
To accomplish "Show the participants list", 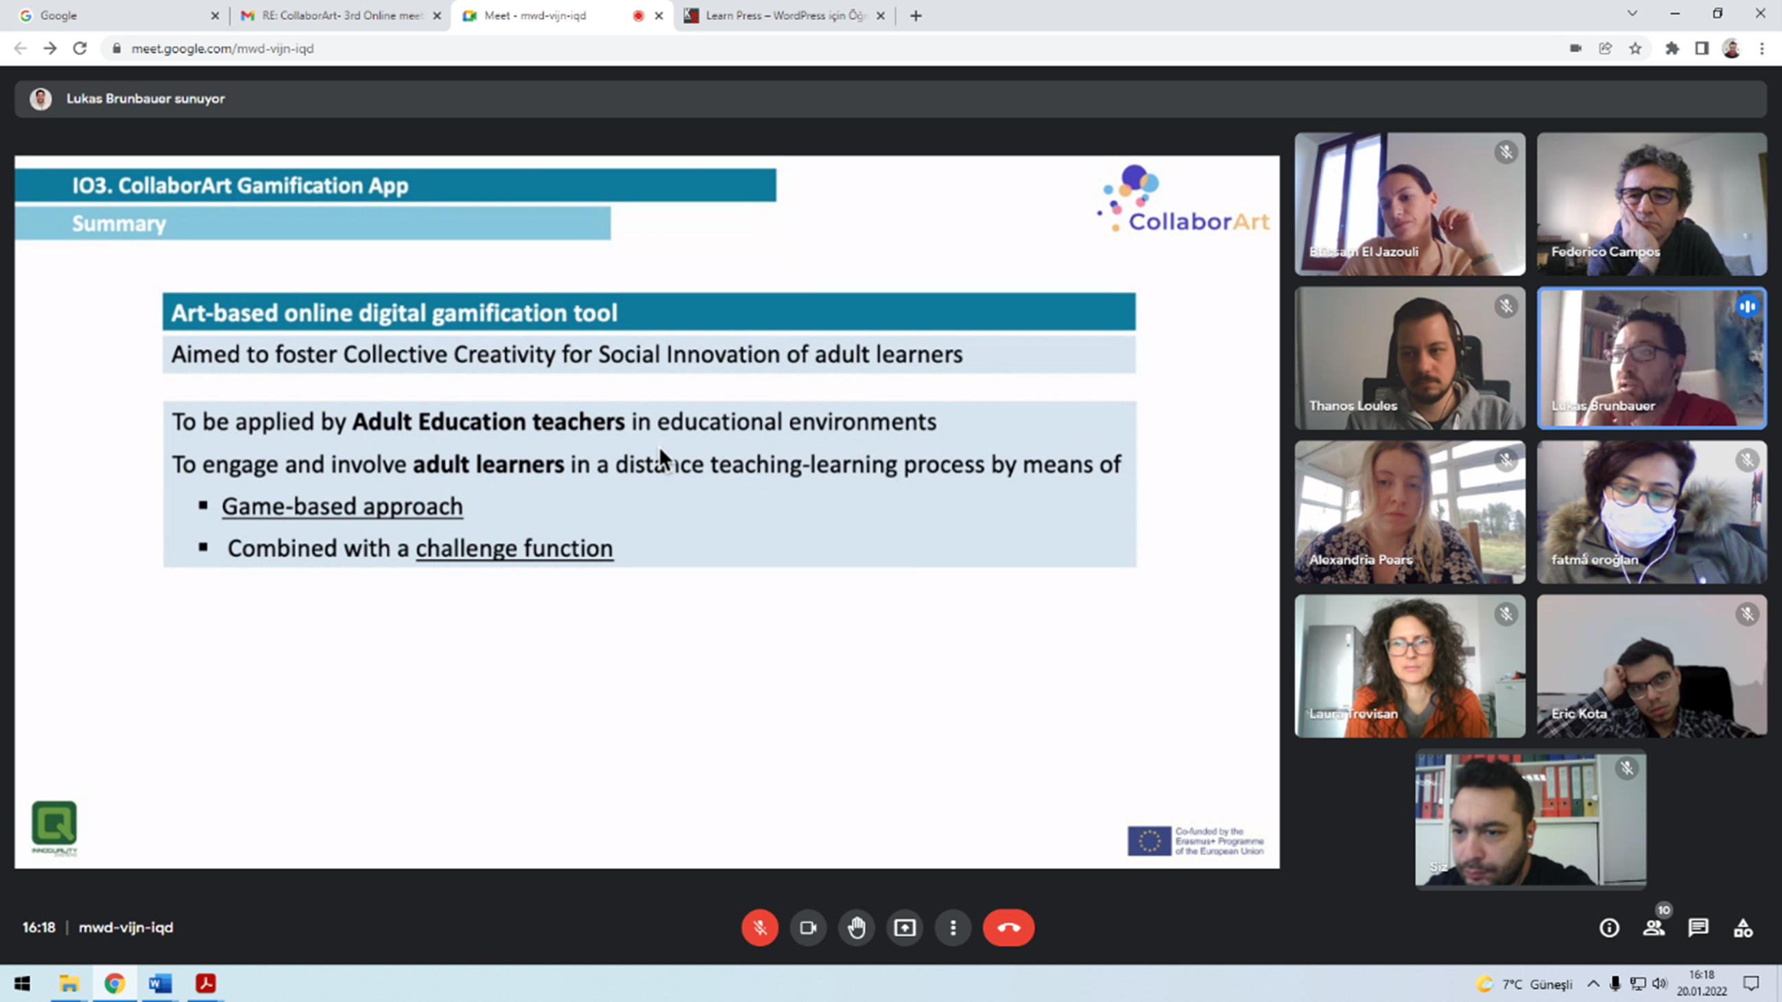I will point(1653,928).
